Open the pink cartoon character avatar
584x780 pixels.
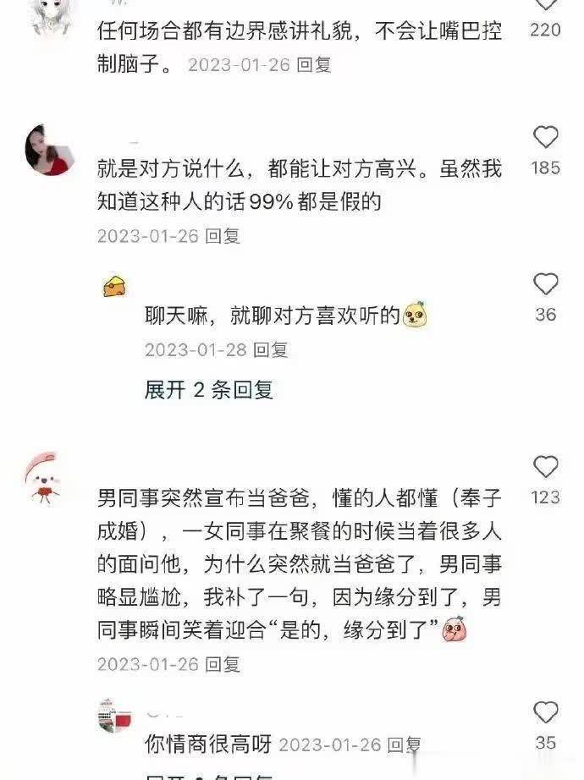pyautogui.click(x=44, y=479)
